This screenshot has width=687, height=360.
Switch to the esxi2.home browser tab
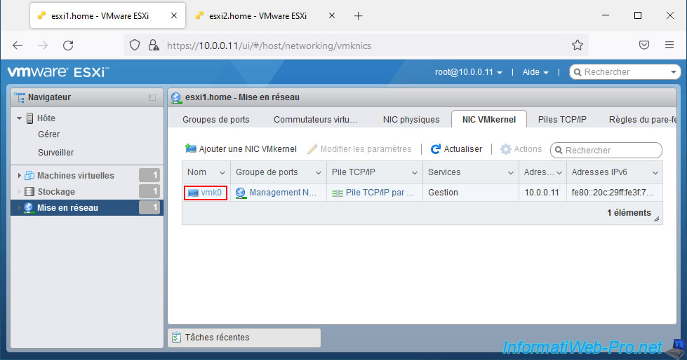click(258, 15)
